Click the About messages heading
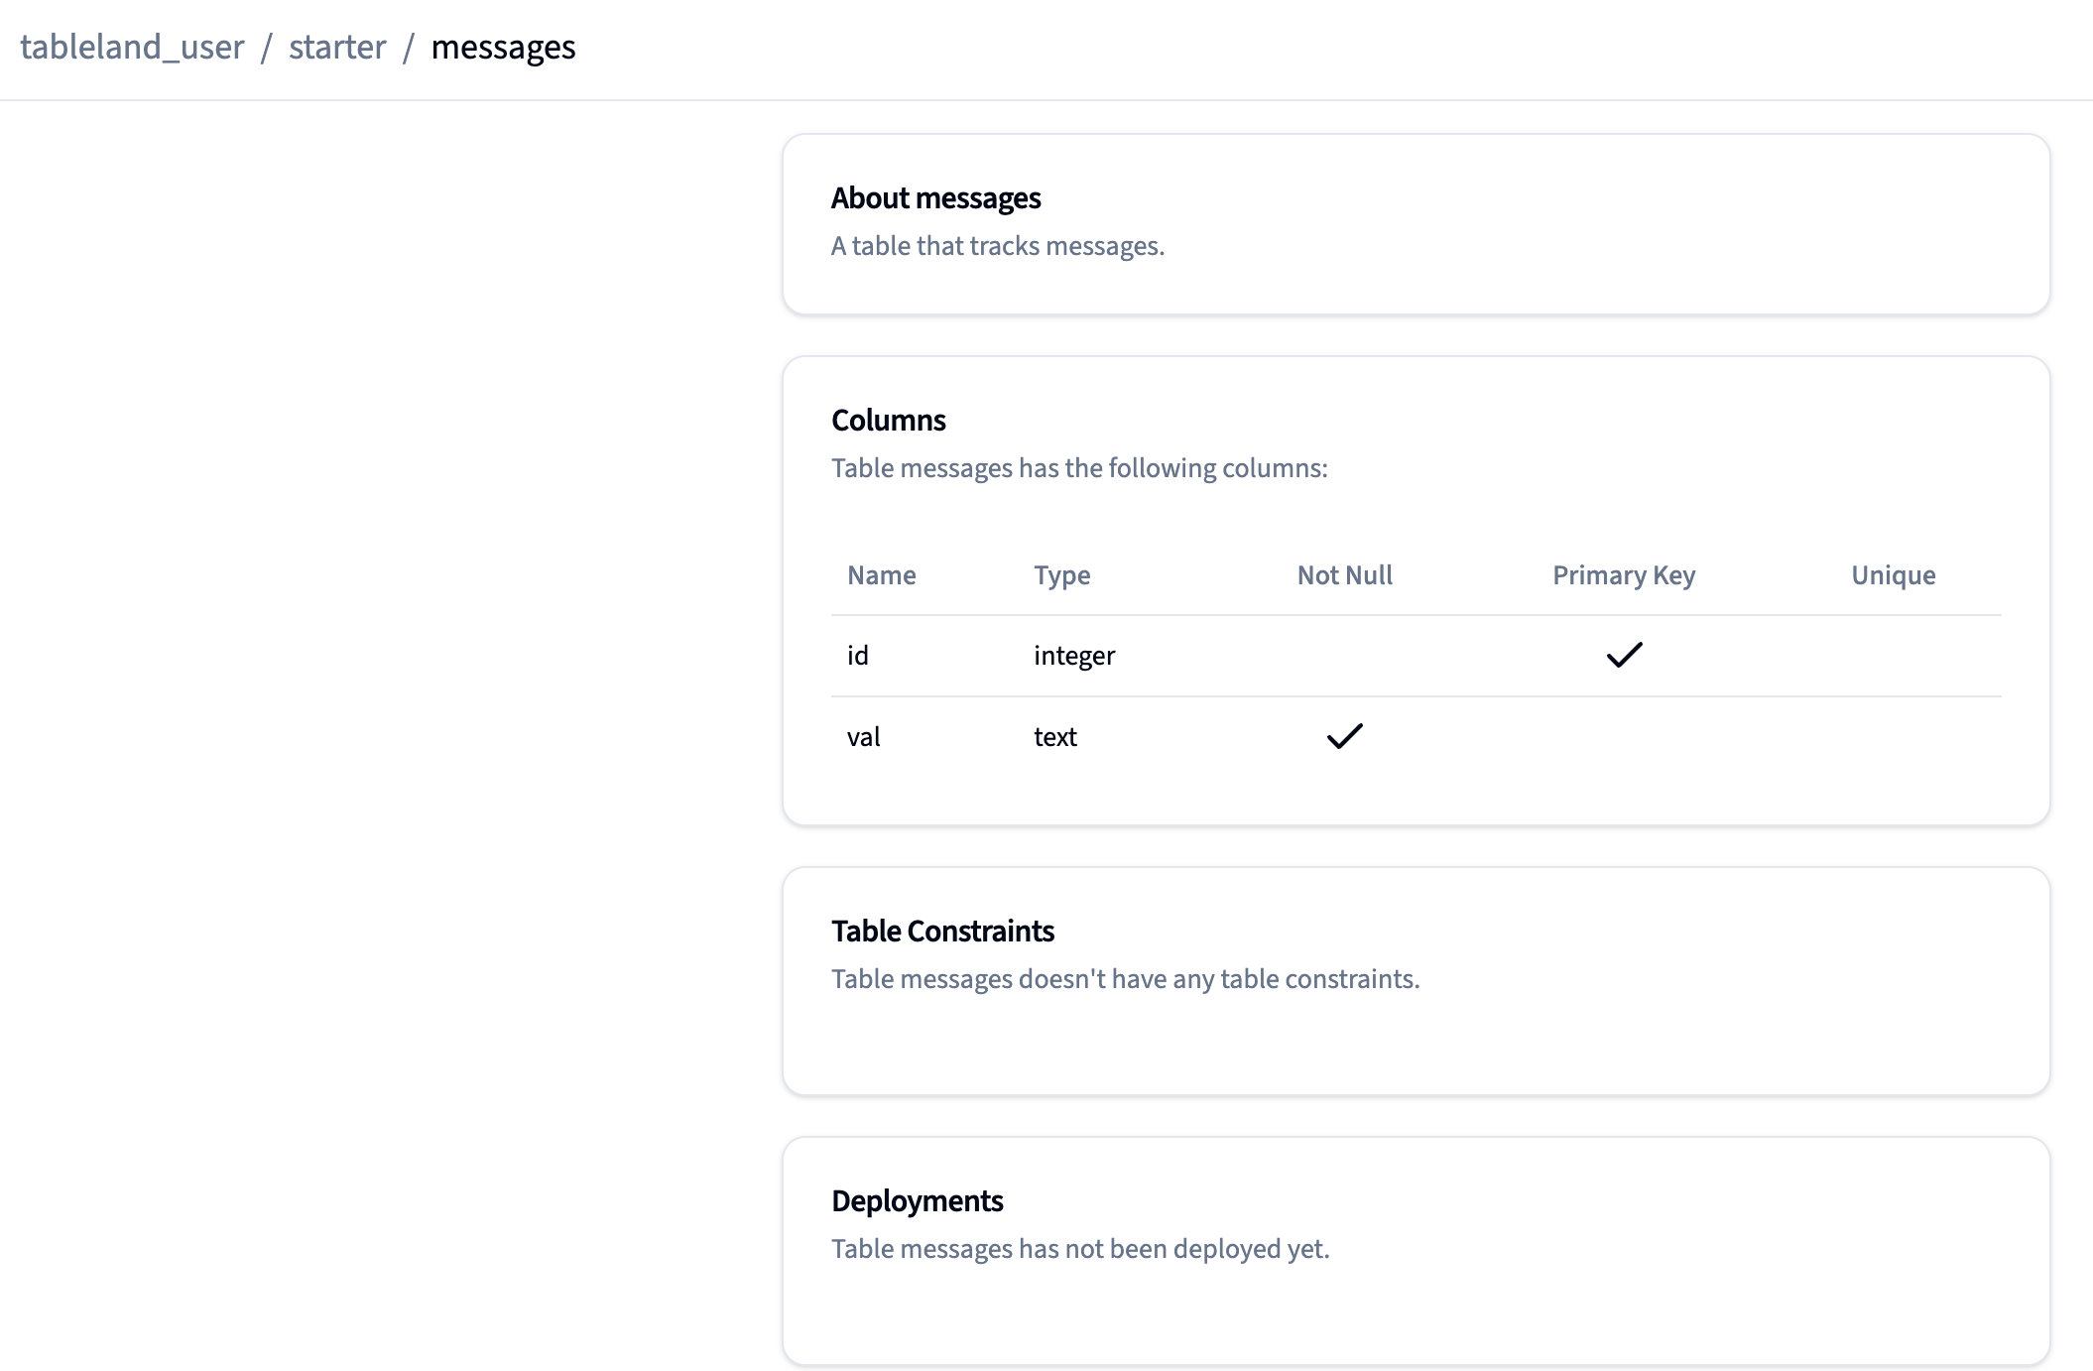This screenshot has height=1371, width=2093. pos(935,198)
